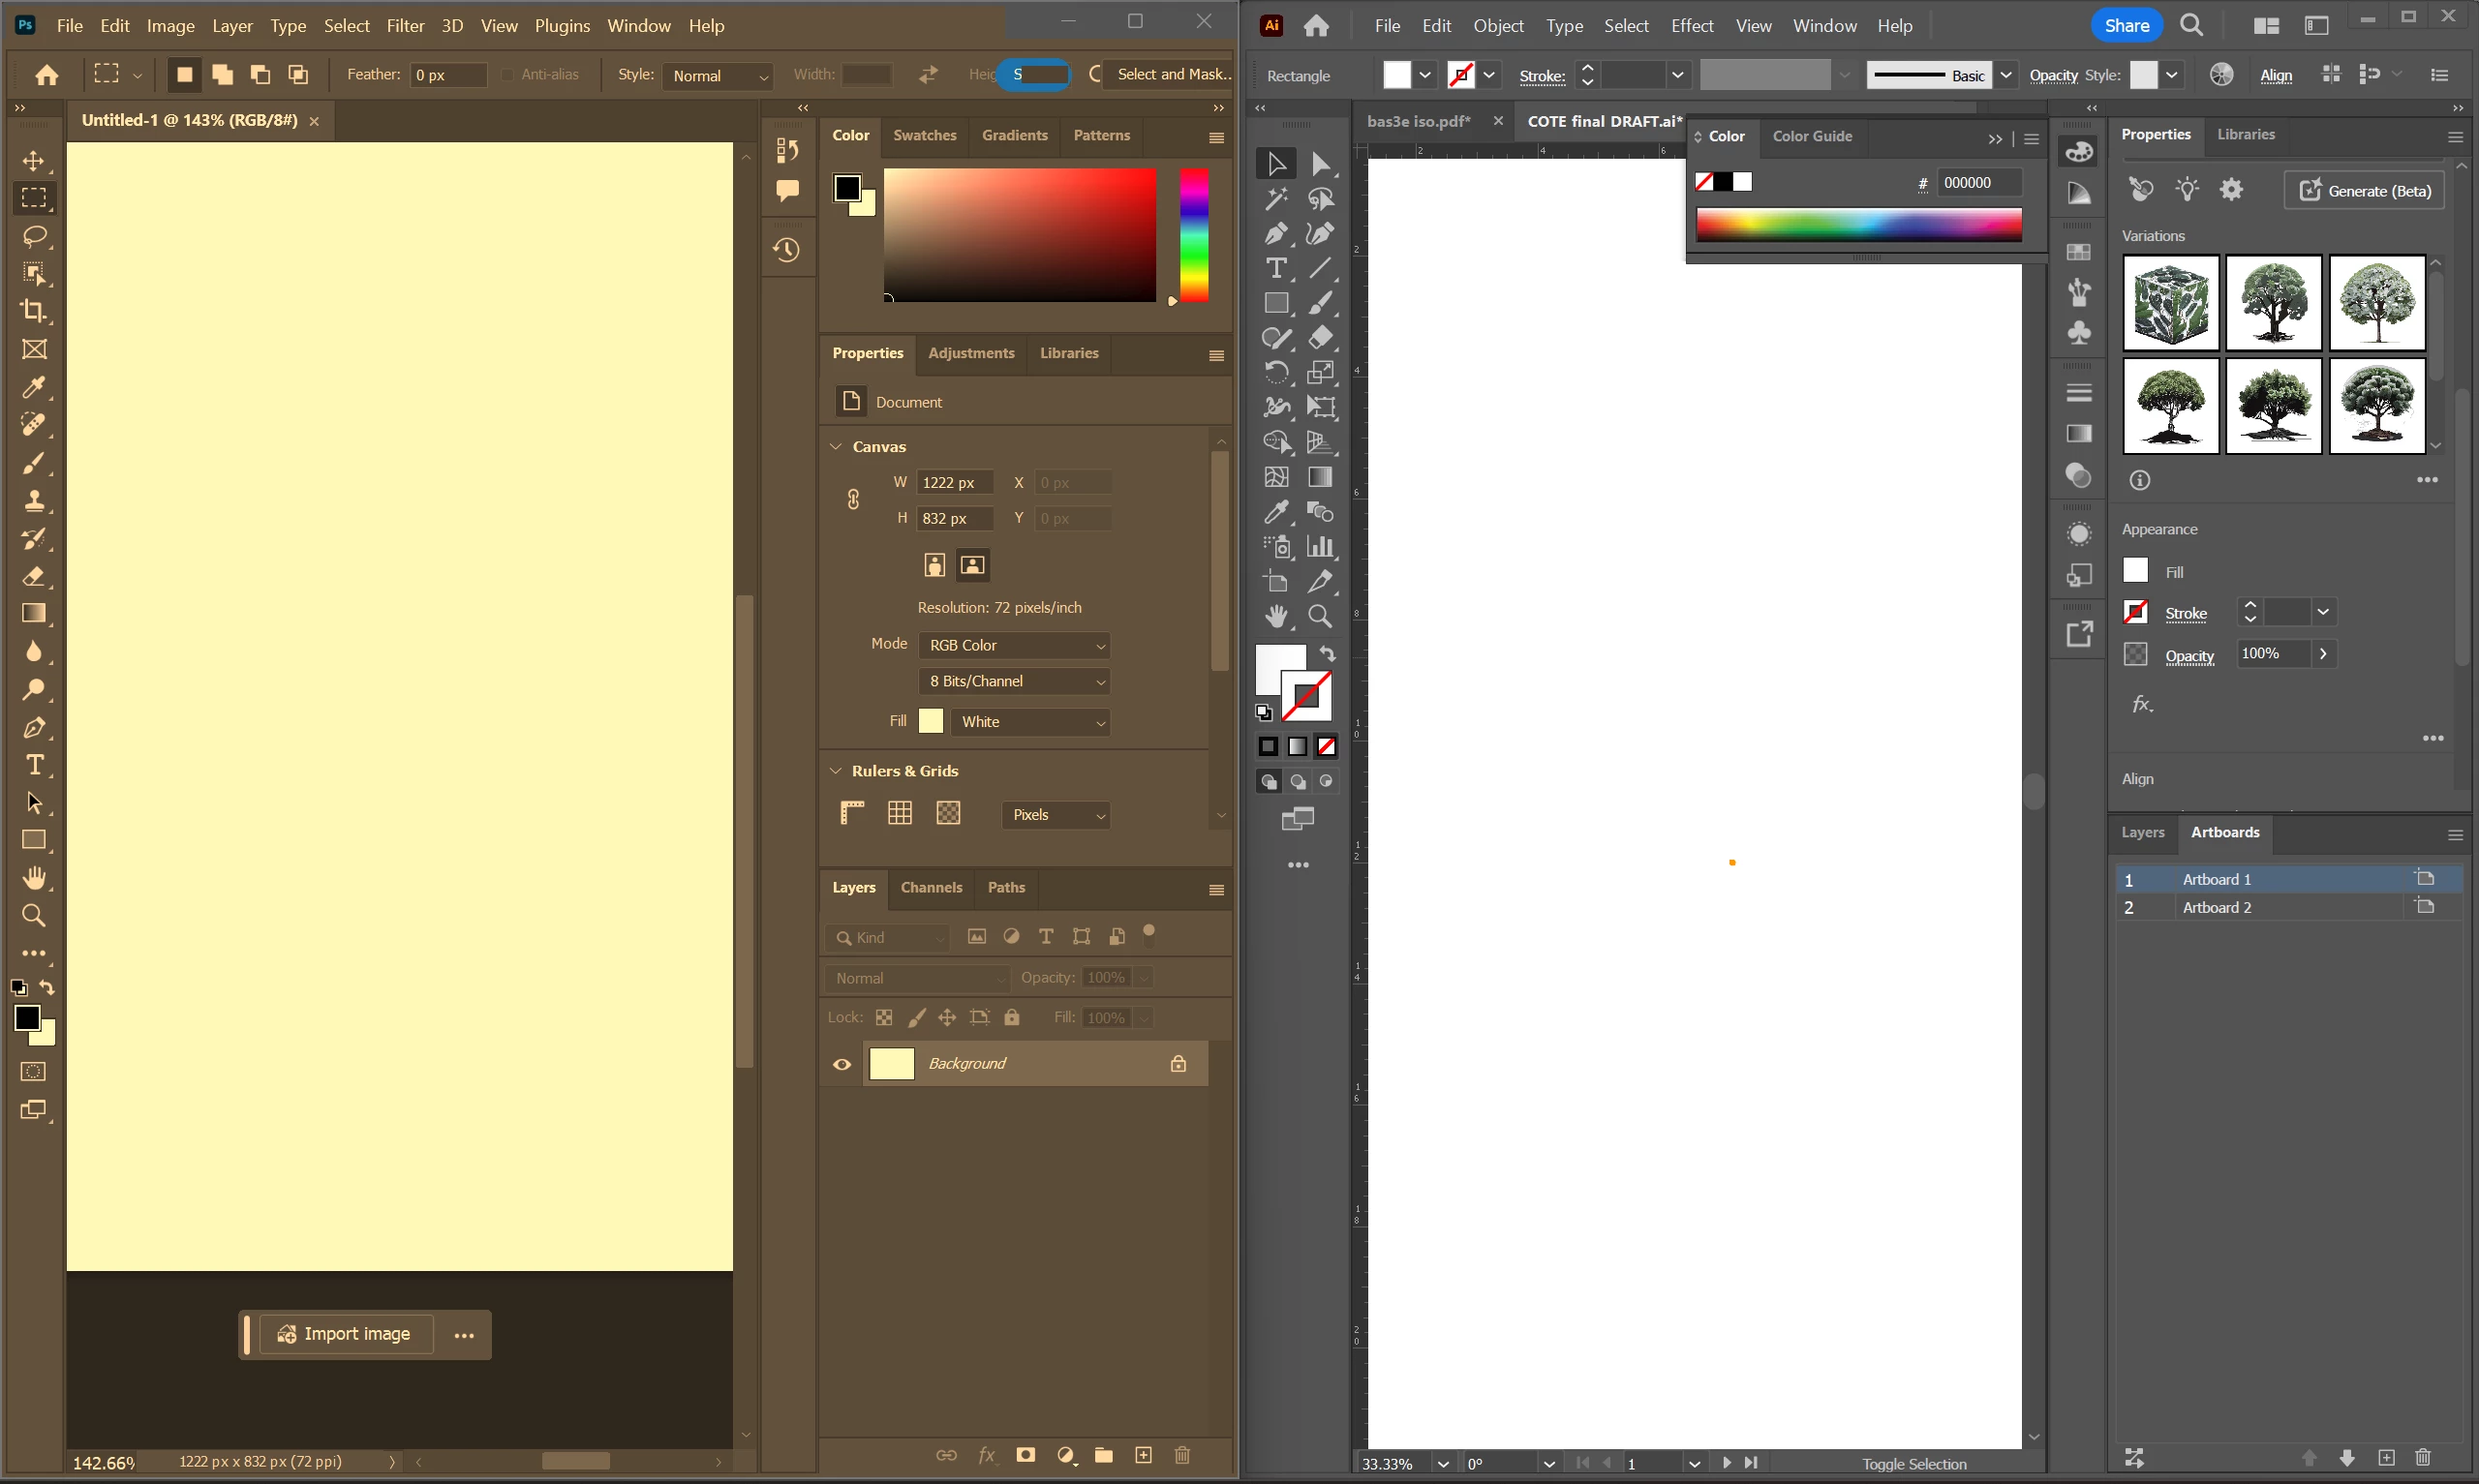Select the Photoshop Eyedropper tool

(34, 388)
